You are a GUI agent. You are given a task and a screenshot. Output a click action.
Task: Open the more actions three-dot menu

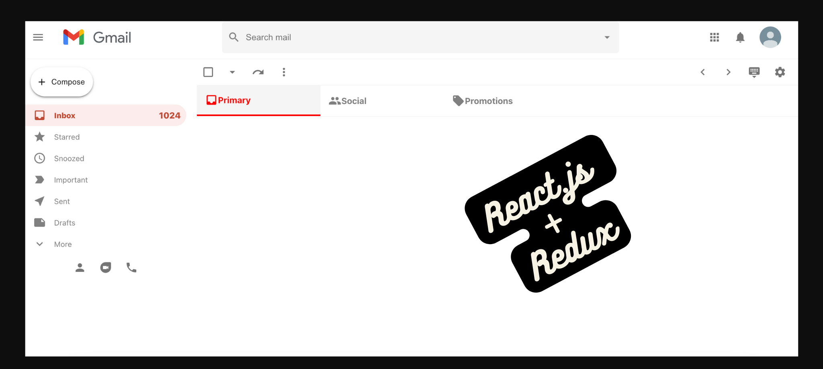click(x=284, y=72)
